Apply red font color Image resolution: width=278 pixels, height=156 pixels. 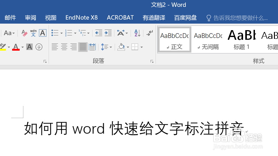tap(16, 47)
